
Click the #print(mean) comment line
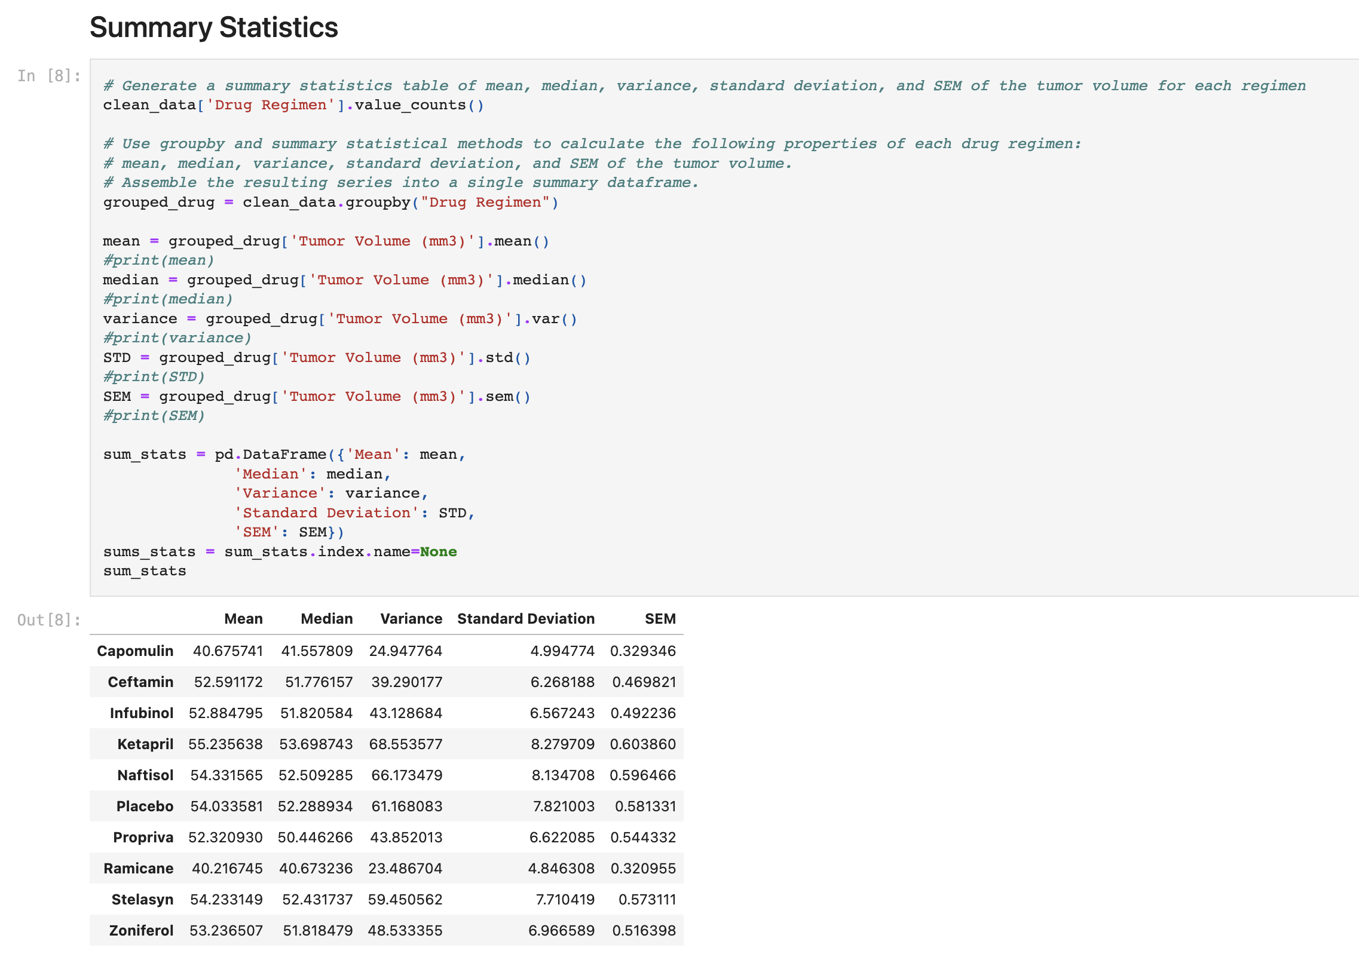(x=158, y=260)
